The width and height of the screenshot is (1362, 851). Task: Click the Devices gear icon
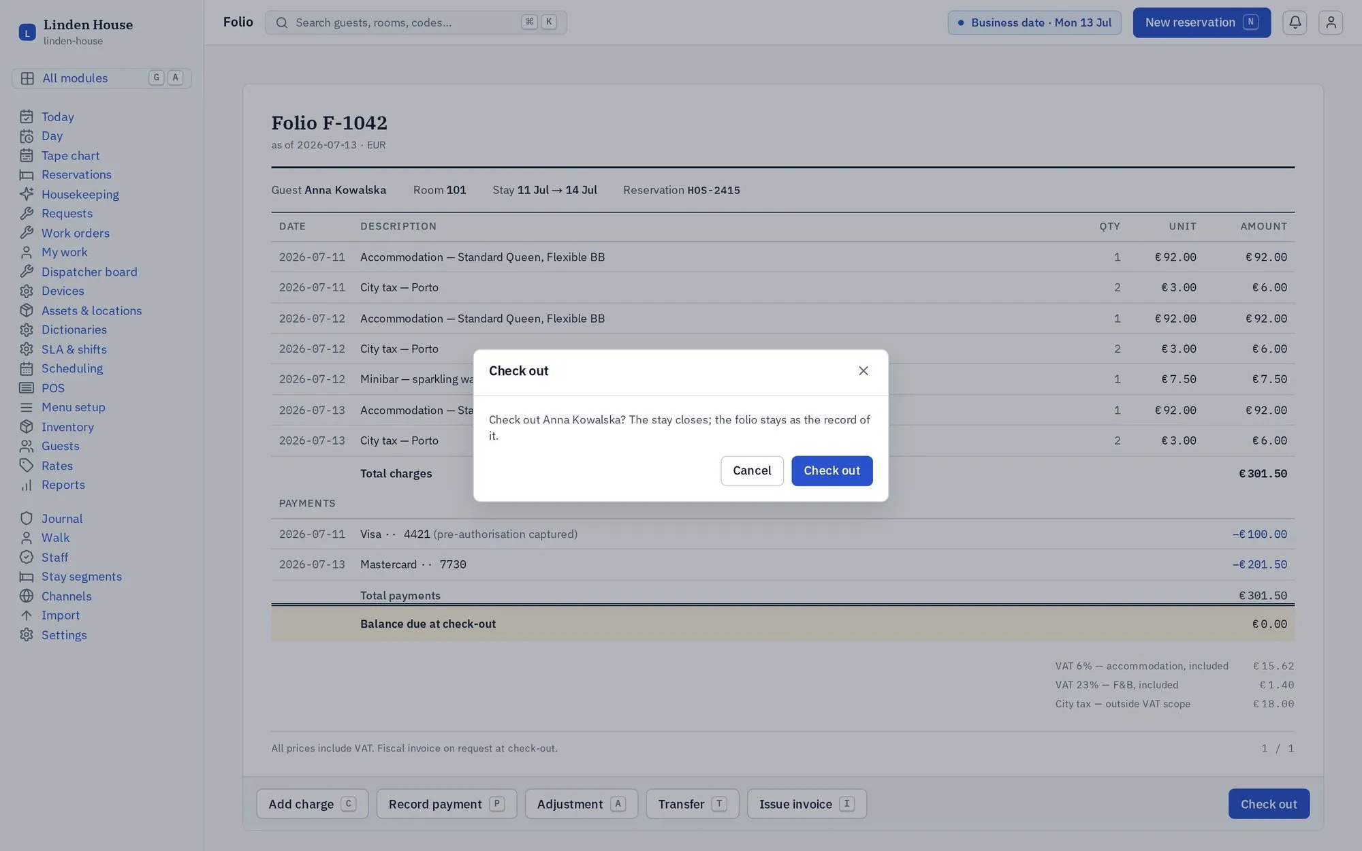(27, 291)
